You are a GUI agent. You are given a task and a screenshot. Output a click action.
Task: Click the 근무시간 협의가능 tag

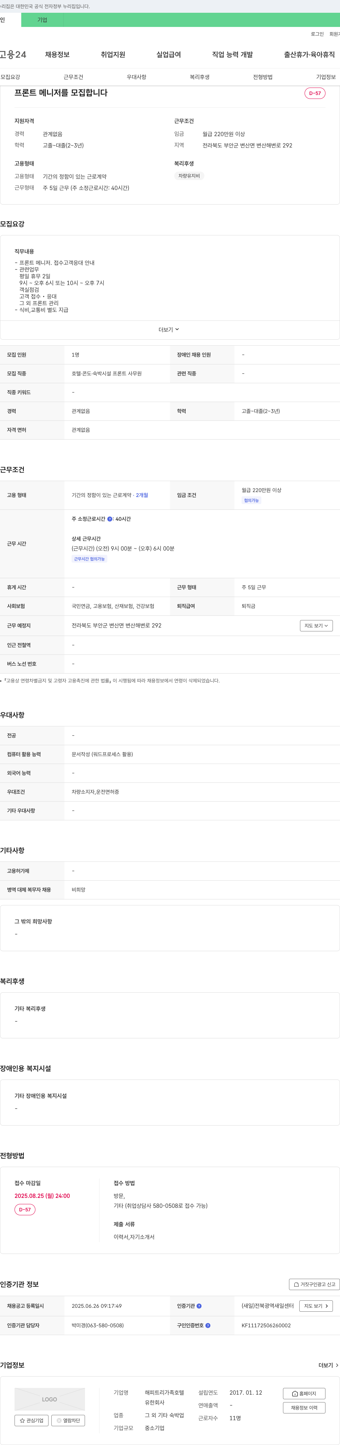click(90, 559)
